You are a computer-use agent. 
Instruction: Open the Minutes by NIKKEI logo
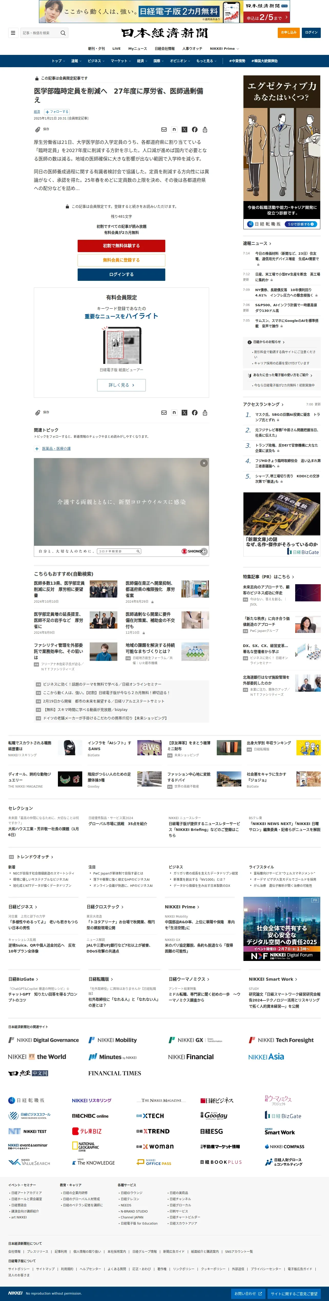[x=112, y=1057]
